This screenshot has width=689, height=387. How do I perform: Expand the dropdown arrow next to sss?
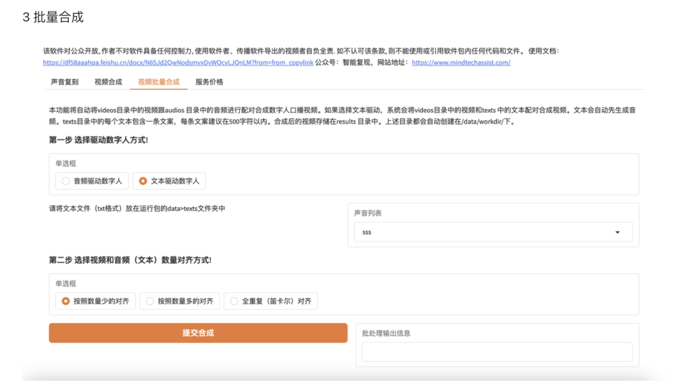coord(617,232)
